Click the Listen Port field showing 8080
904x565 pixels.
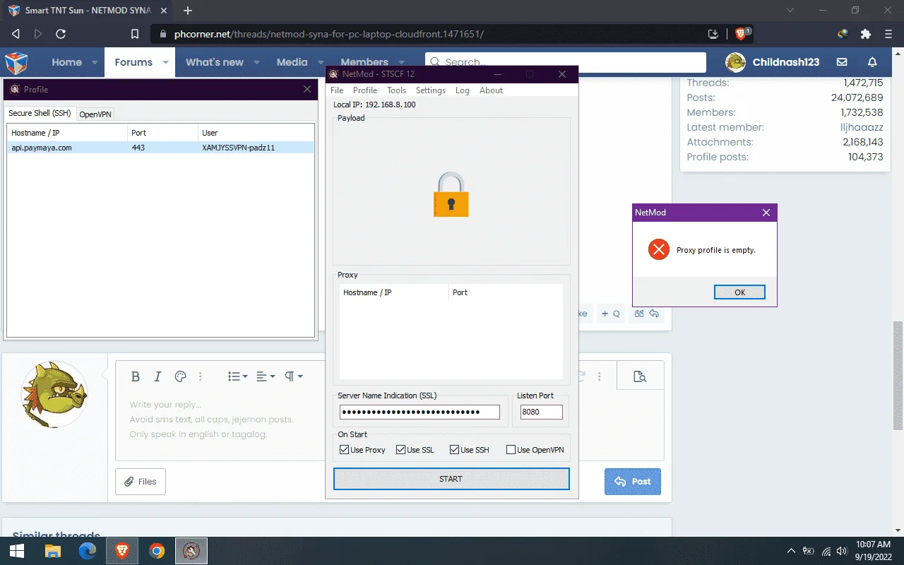[541, 412]
